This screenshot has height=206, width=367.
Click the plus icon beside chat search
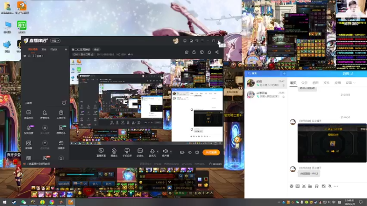pyautogui.click(x=284, y=73)
